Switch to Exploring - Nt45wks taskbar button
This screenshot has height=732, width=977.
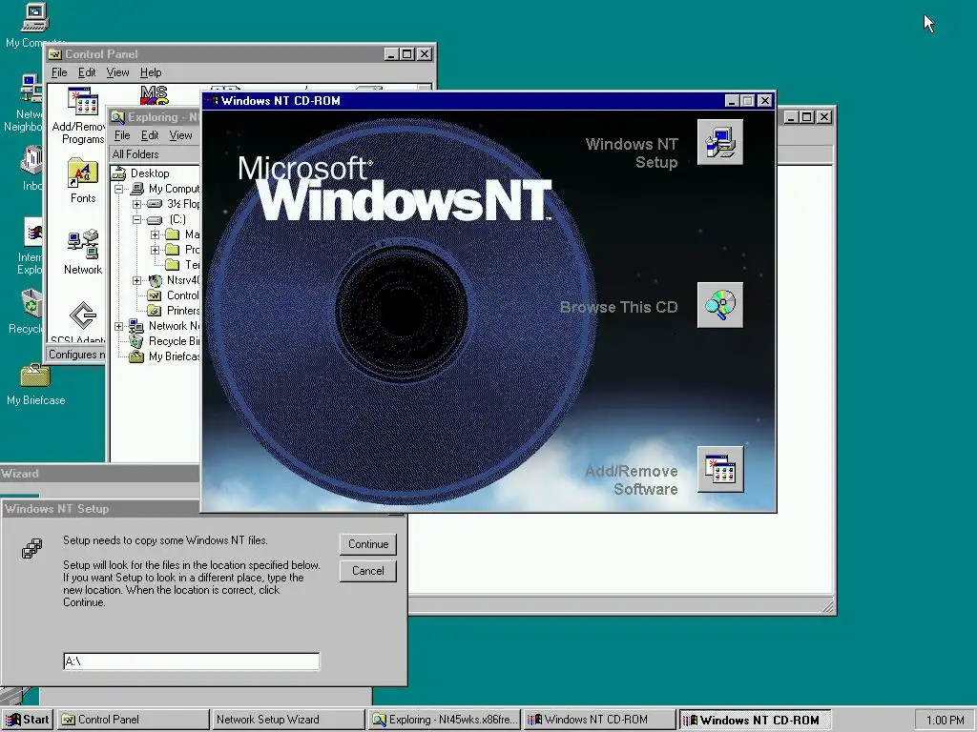click(445, 720)
